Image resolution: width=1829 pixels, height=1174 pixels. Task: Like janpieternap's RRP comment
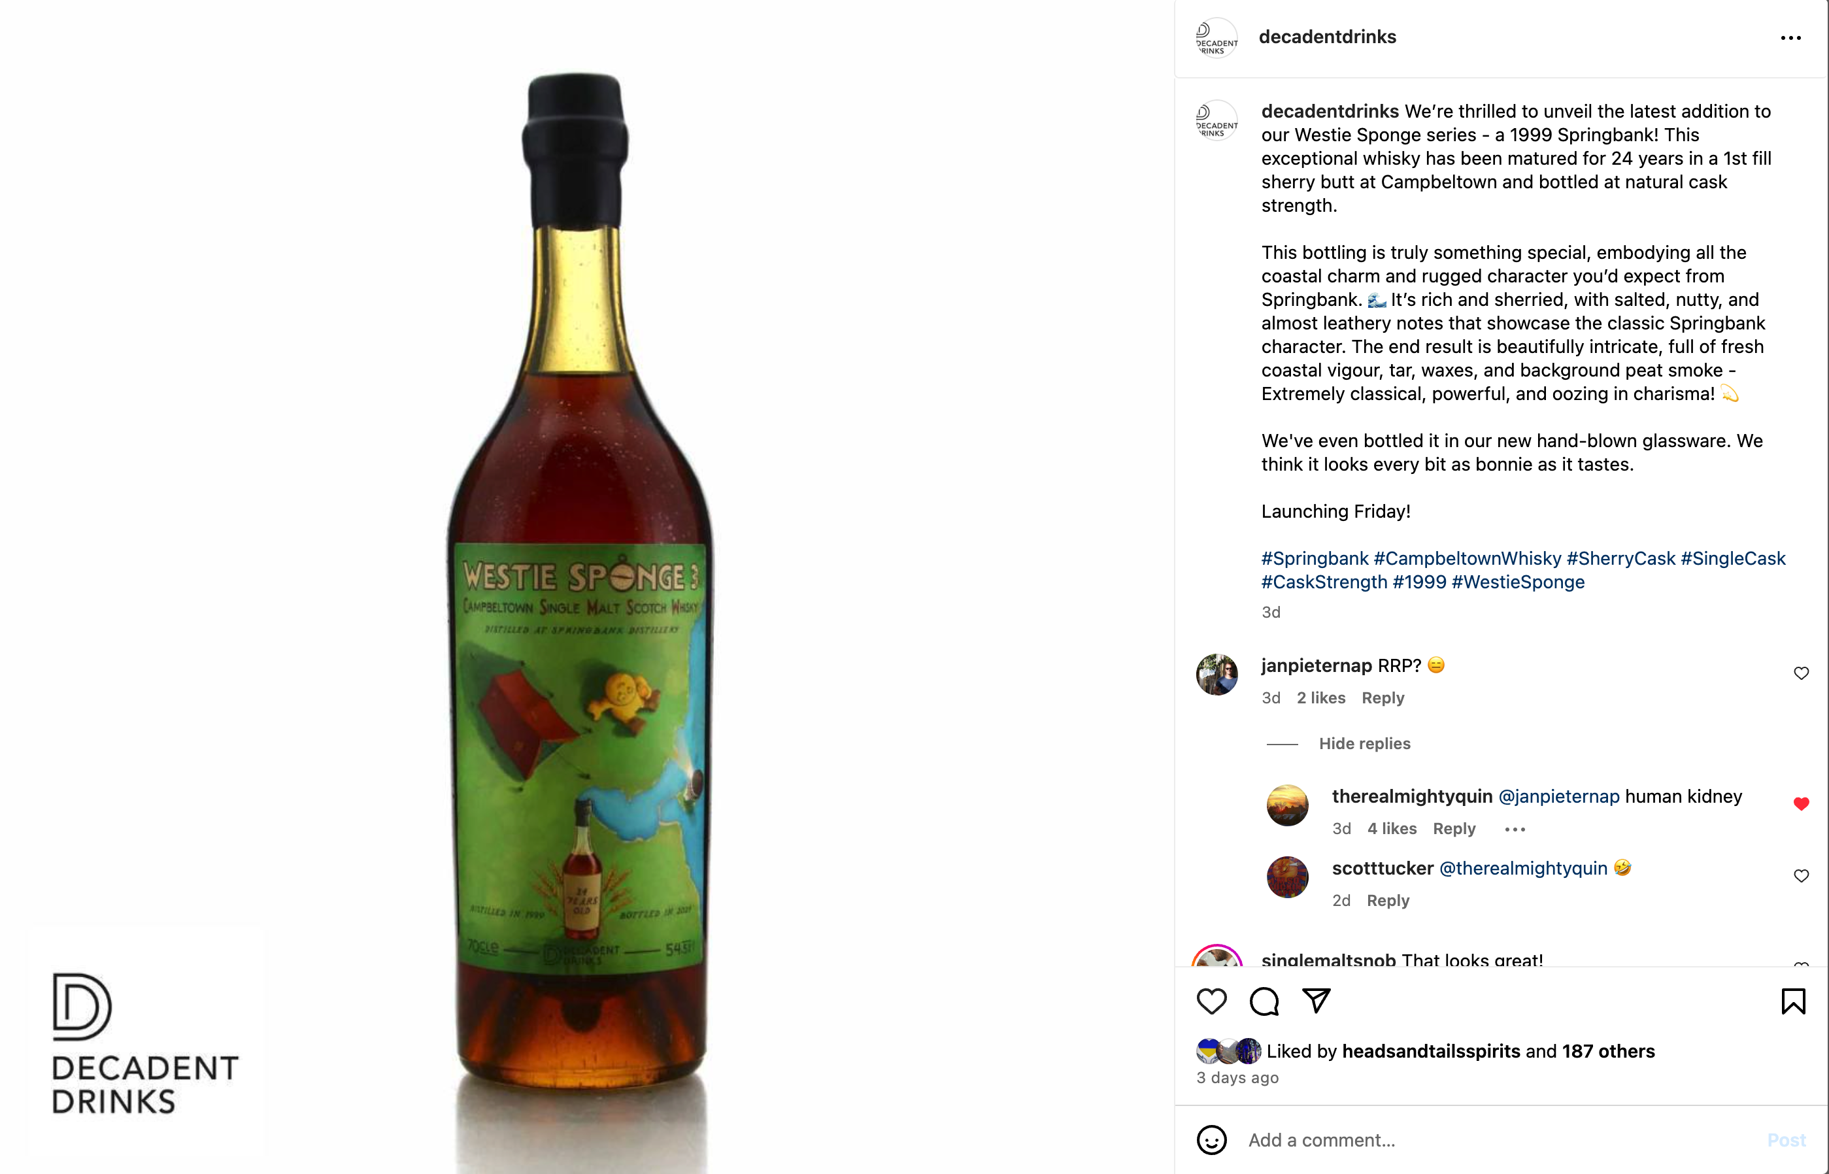[x=1801, y=673]
